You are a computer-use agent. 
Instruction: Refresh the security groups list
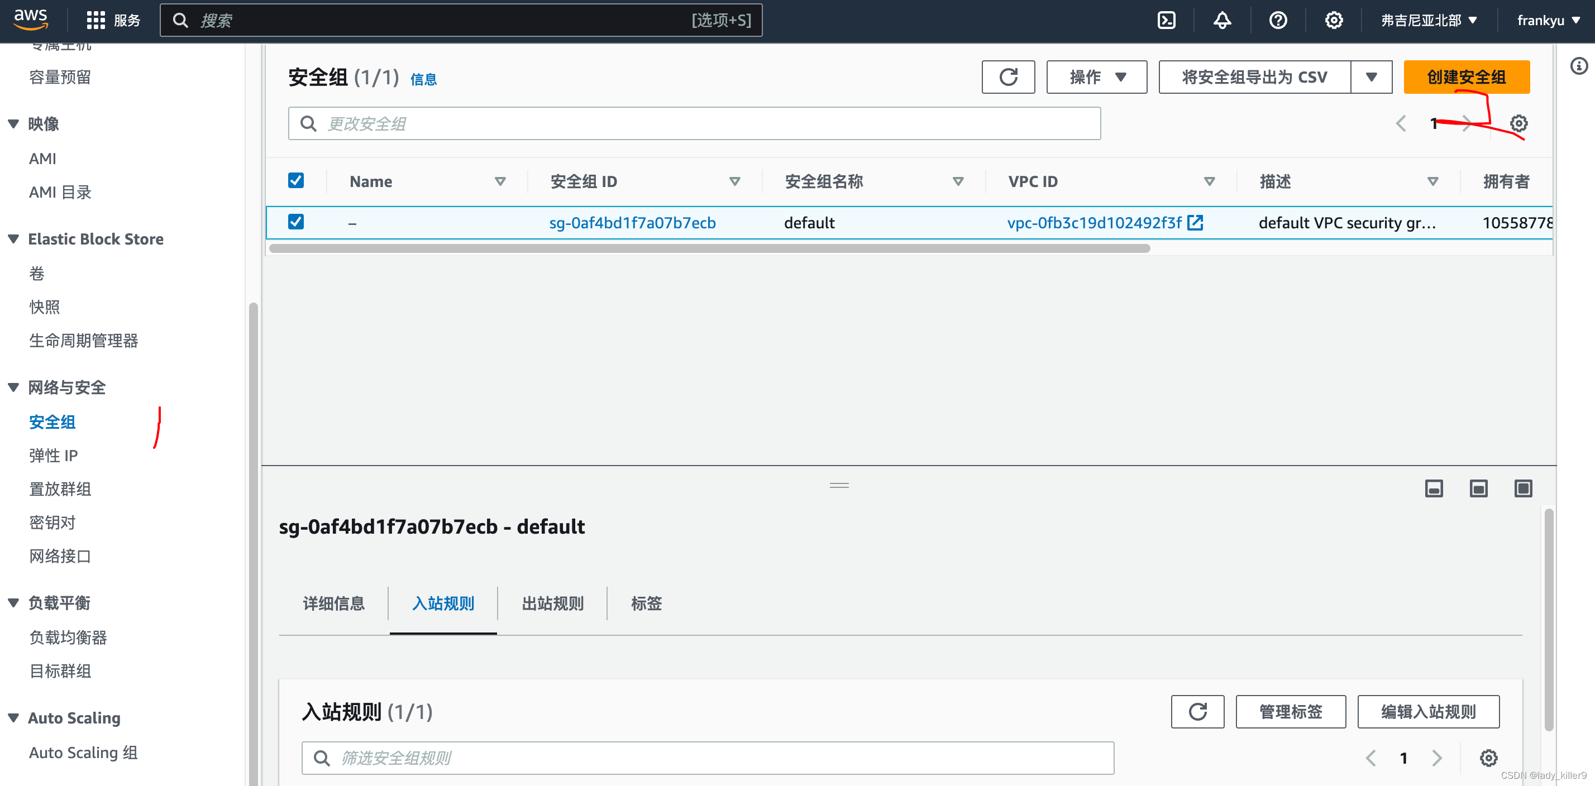pos(1008,76)
